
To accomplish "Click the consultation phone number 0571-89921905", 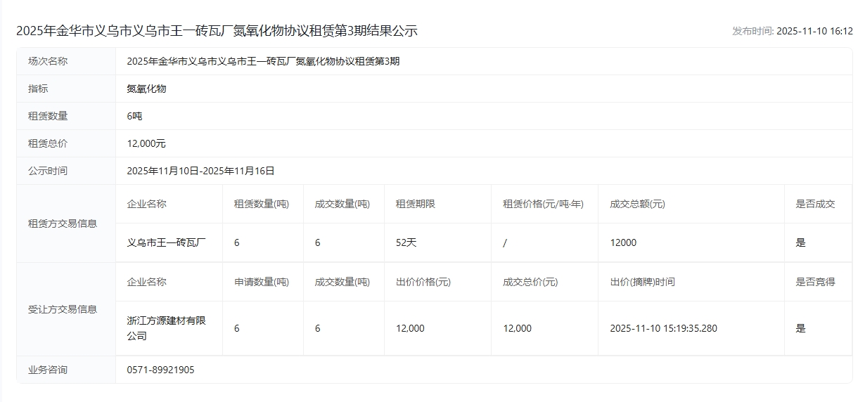I will tap(160, 370).
